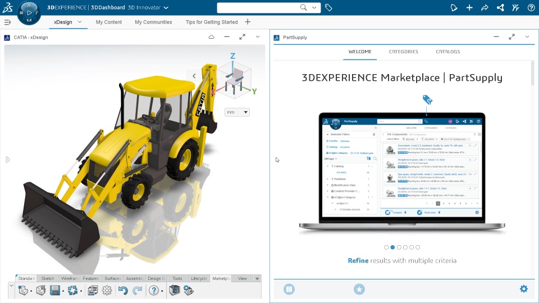
Task: Open notifications bell
Action: pos(454,7)
